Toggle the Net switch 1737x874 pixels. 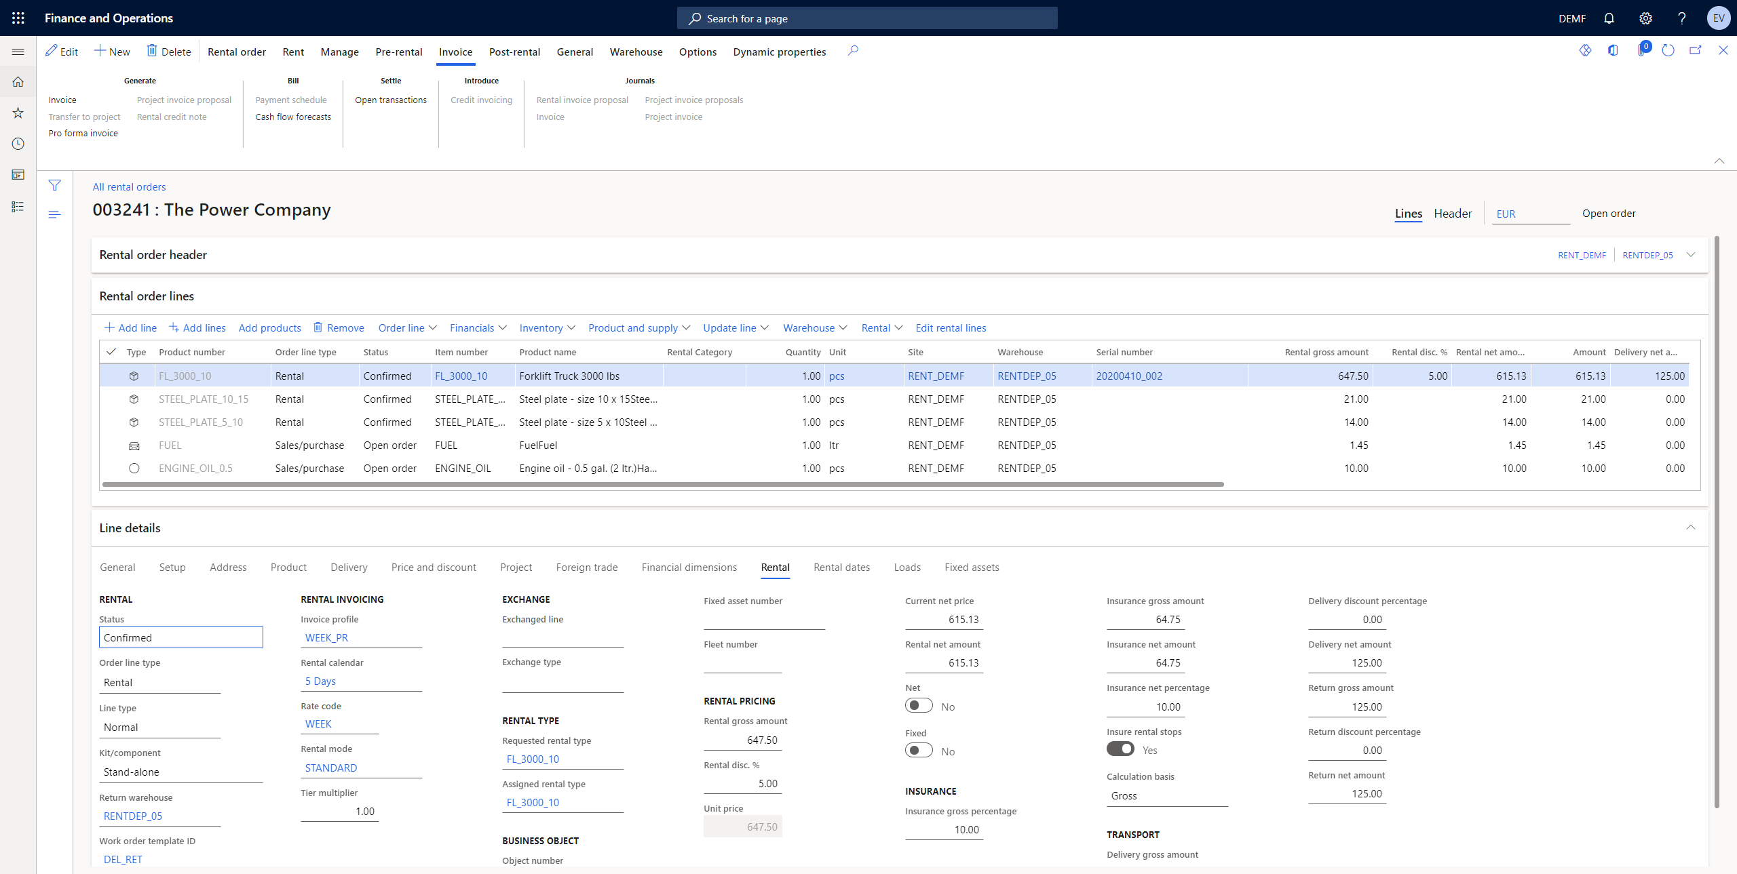tap(919, 706)
